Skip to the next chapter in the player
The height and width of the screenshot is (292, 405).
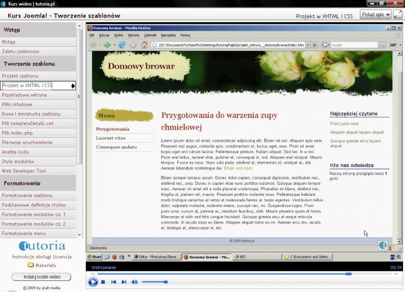[124, 282]
